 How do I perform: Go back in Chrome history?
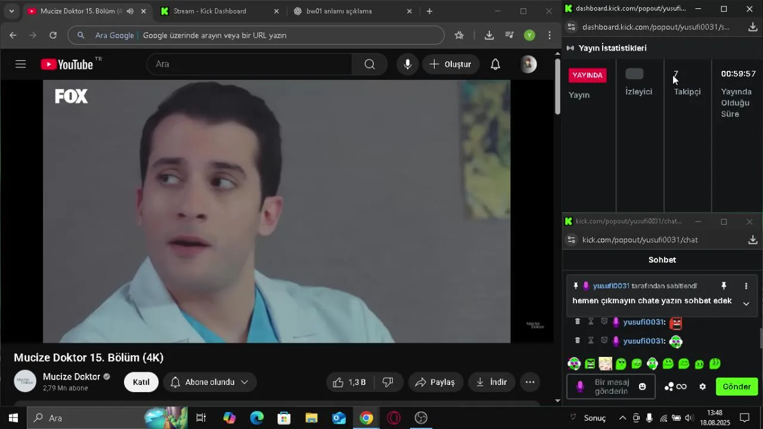(x=13, y=35)
